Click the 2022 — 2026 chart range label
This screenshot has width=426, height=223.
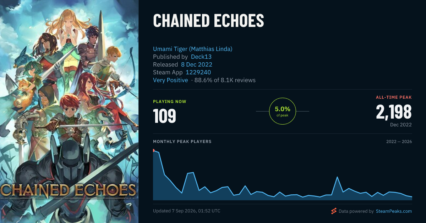tap(399, 142)
